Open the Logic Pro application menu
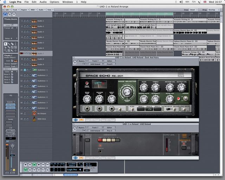225x180 pixels. (15, 2)
